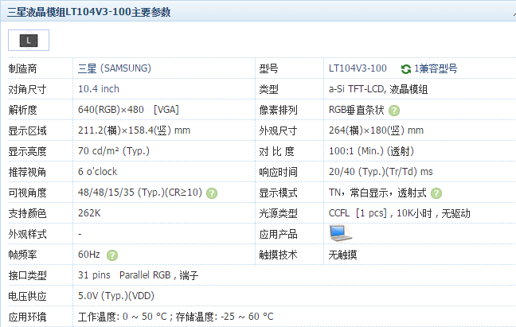Viewport: 516px width, 327px height.
Task: Click the TN display mode text
Action: coord(335,193)
